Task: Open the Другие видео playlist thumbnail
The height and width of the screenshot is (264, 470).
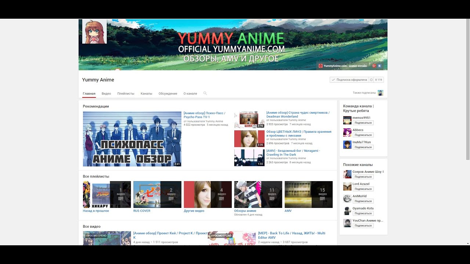Action: click(x=208, y=194)
